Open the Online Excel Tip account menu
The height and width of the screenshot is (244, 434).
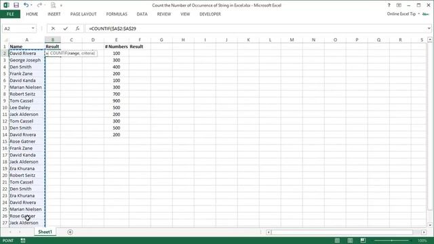(403, 14)
